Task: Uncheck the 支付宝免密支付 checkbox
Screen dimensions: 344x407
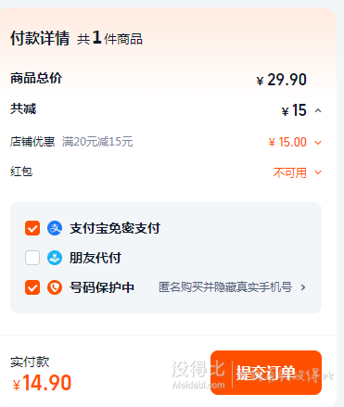Action: (32, 228)
